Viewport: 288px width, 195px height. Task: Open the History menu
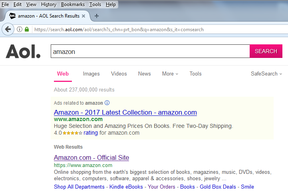tap(48, 4)
